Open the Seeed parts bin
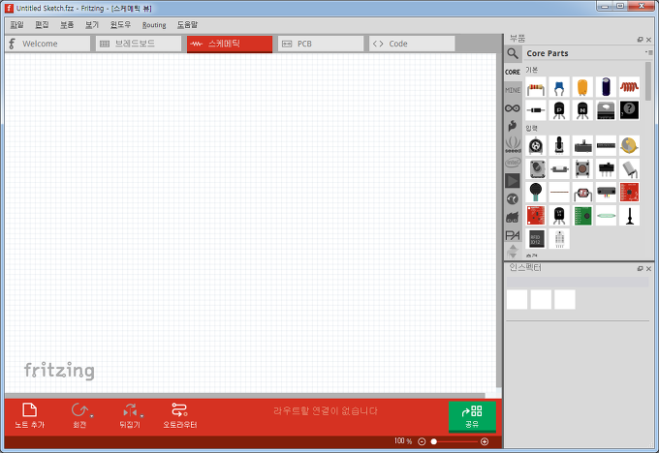Screen dimensions: 659x453 click(513, 144)
